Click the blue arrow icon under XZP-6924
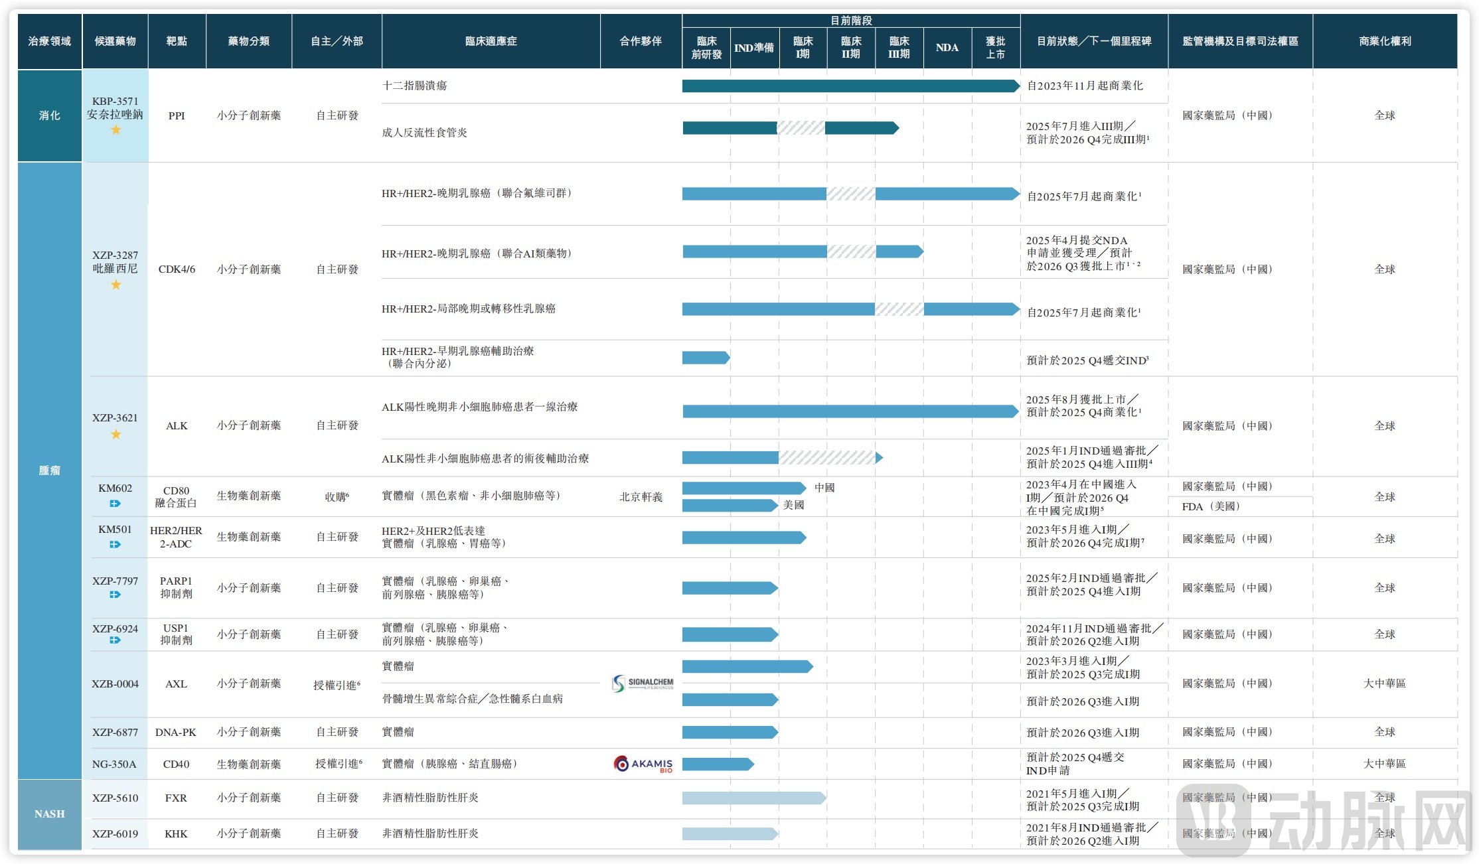This screenshot has height=864, width=1479. (115, 640)
